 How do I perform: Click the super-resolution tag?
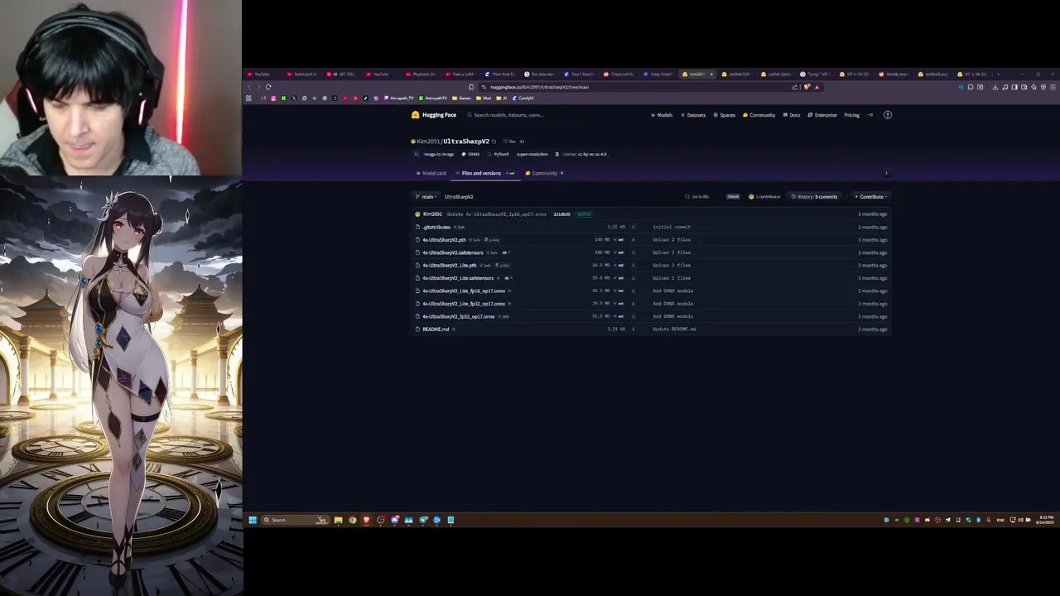532,154
